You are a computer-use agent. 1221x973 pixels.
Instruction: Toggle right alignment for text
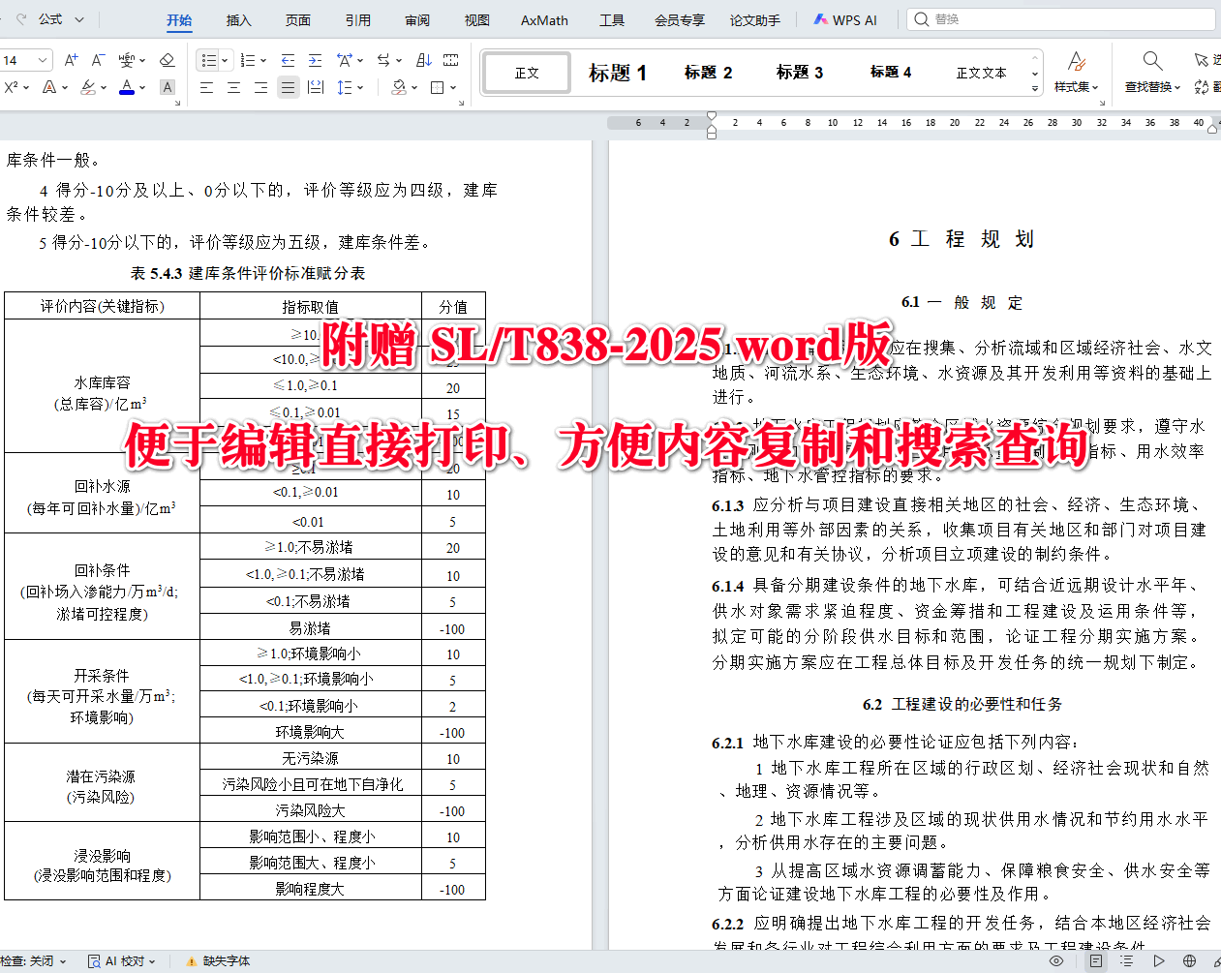[259, 86]
